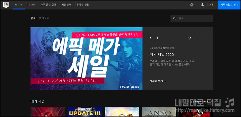Switch to the 찾아보기 tab
The height and width of the screenshot is (117, 241).
44,18
